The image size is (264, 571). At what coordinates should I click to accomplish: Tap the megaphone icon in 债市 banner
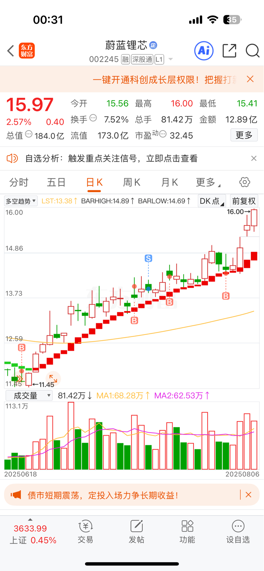point(16,495)
